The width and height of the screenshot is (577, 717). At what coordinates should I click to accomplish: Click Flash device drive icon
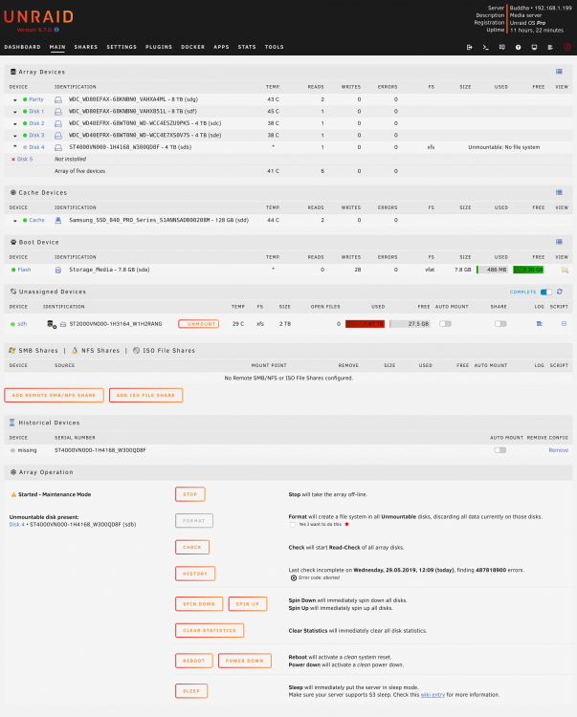tap(58, 270)
